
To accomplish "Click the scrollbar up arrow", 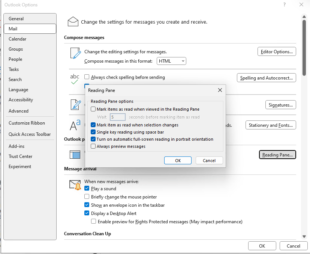I will 304,17.
